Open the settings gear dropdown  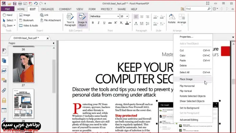215,9
